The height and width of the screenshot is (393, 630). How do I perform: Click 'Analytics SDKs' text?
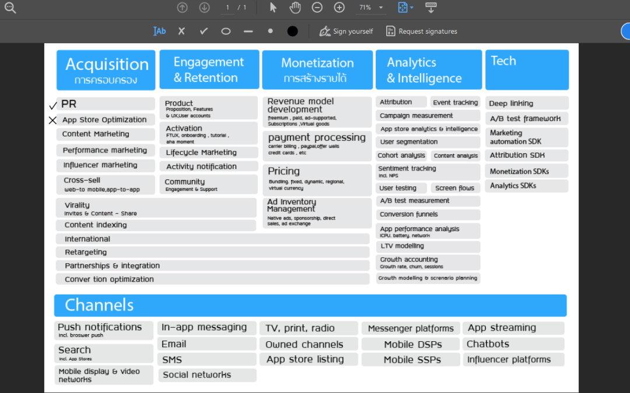click(513, 186)
